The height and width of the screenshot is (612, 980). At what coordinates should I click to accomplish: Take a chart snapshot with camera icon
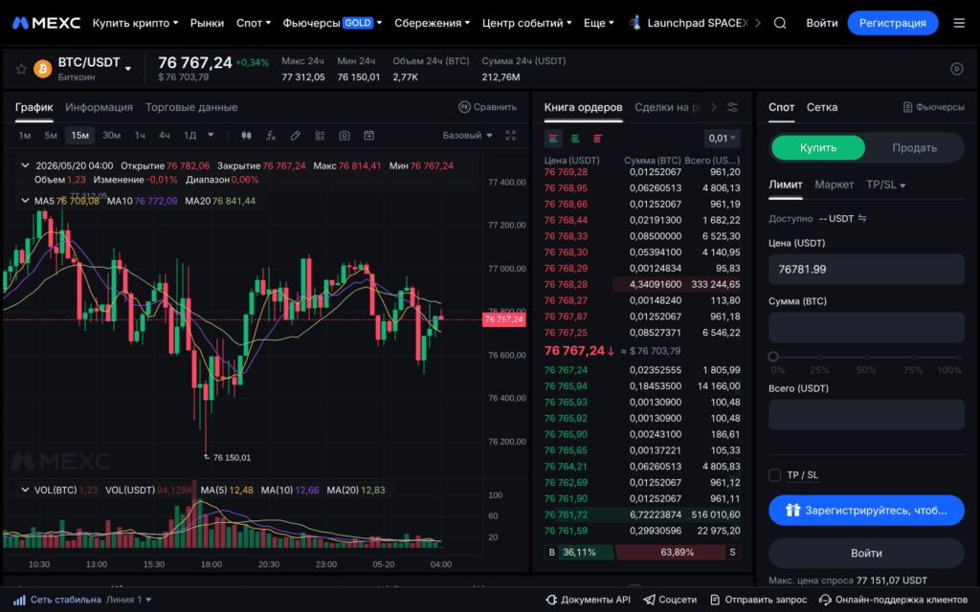pos(345,136)
